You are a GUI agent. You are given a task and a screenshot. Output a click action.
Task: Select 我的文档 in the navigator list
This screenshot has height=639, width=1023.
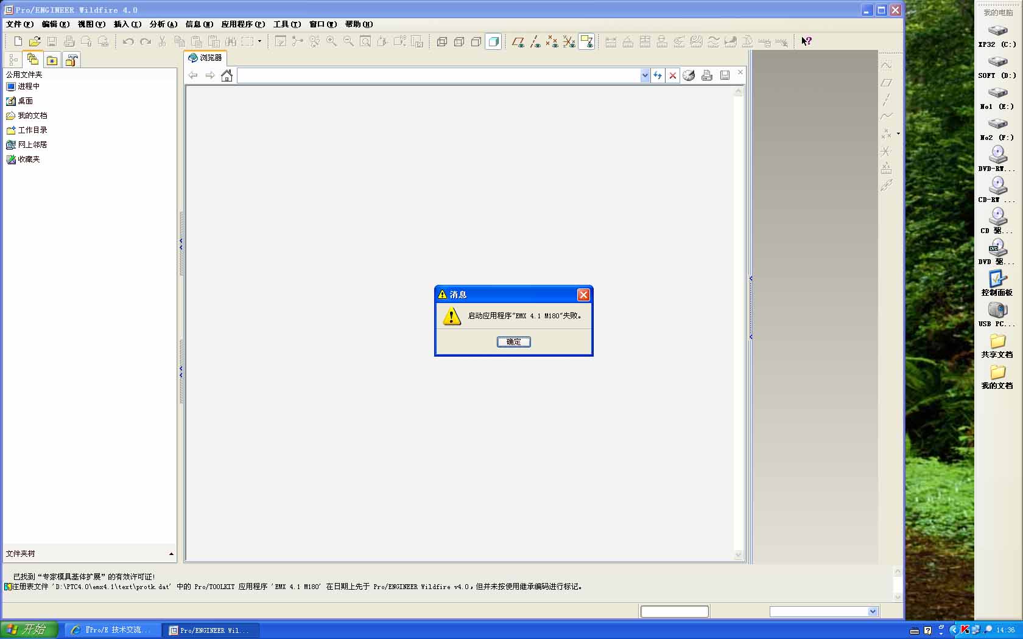(x=27, y=116)
